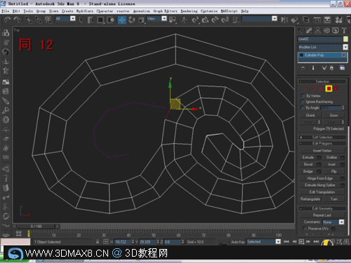The height and width of the screenshot is (263, 351).
Task: Click the Pin Stack icon
Action: [x=303, y=68]
